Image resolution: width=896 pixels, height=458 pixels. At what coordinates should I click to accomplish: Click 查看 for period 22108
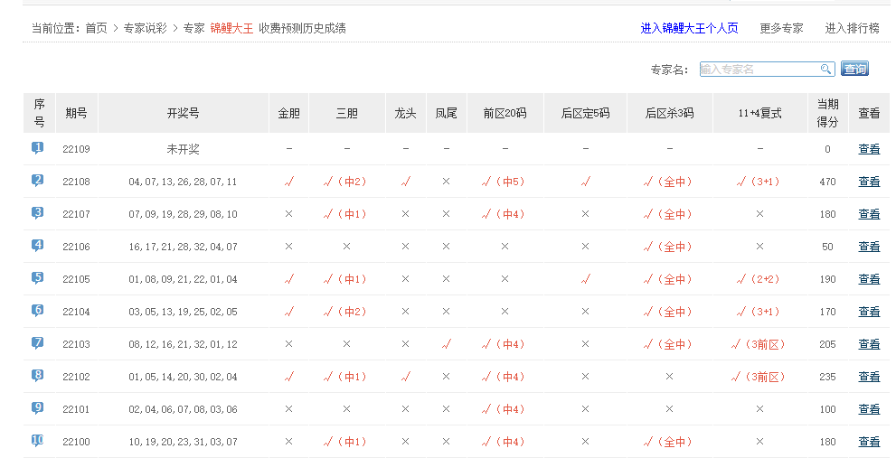click(x=869, y=182)
